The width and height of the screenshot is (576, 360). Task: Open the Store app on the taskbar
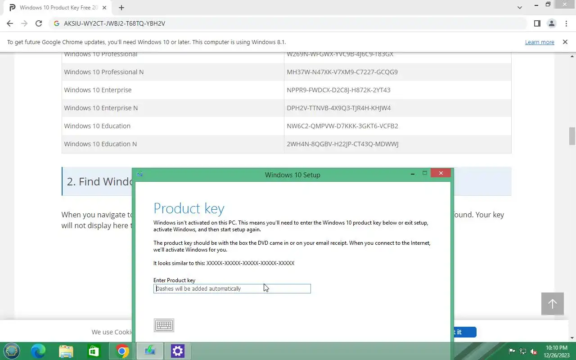(94, 351)
